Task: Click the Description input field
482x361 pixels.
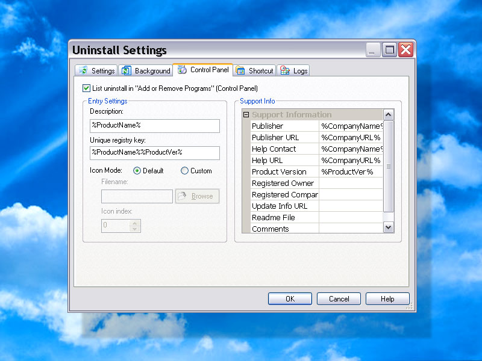Action: [155, 126]
